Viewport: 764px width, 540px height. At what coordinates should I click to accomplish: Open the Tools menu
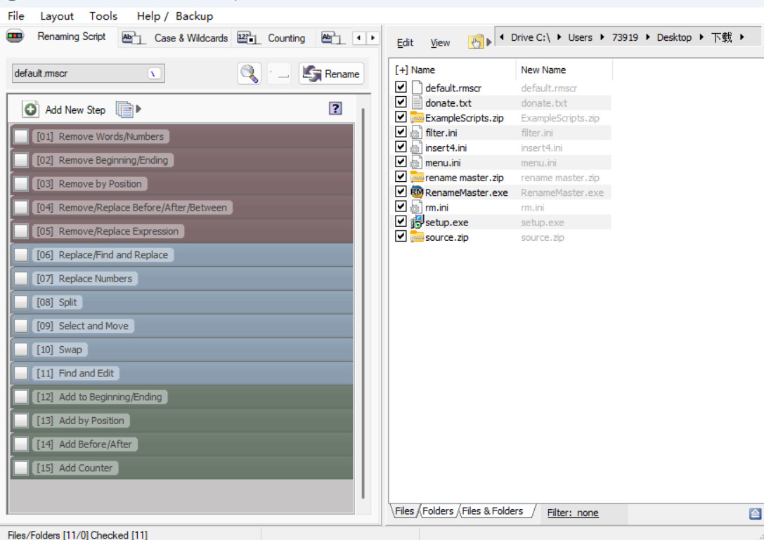pos(103,16)
